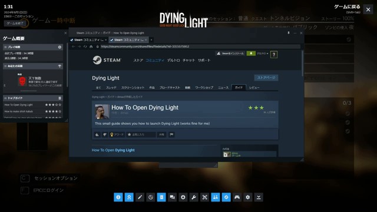This screenshot has width=377, height=212.
Task: Click the document icon in top guides header
Action: click(59, 98)
